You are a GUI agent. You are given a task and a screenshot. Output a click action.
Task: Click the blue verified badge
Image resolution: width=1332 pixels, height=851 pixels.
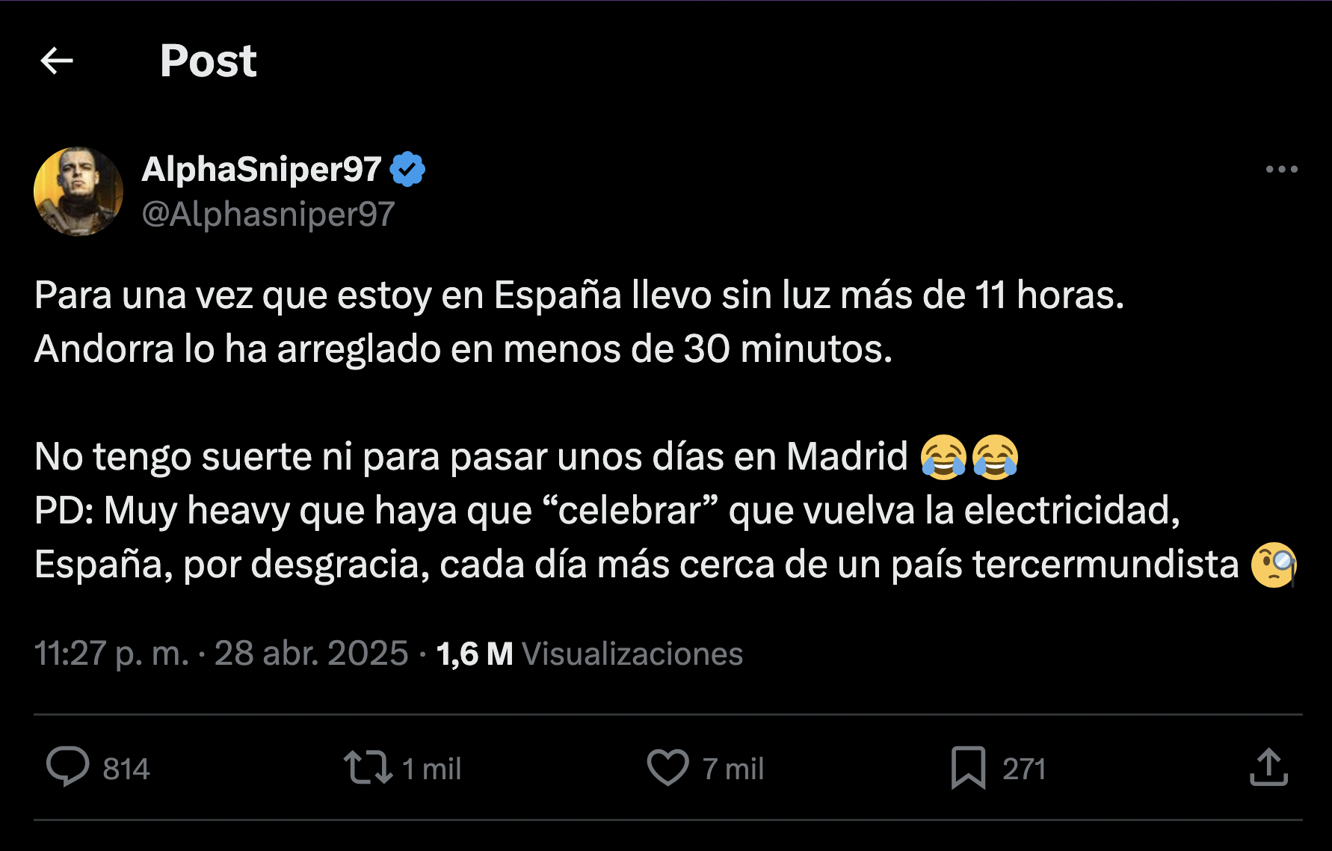(407, 169)
